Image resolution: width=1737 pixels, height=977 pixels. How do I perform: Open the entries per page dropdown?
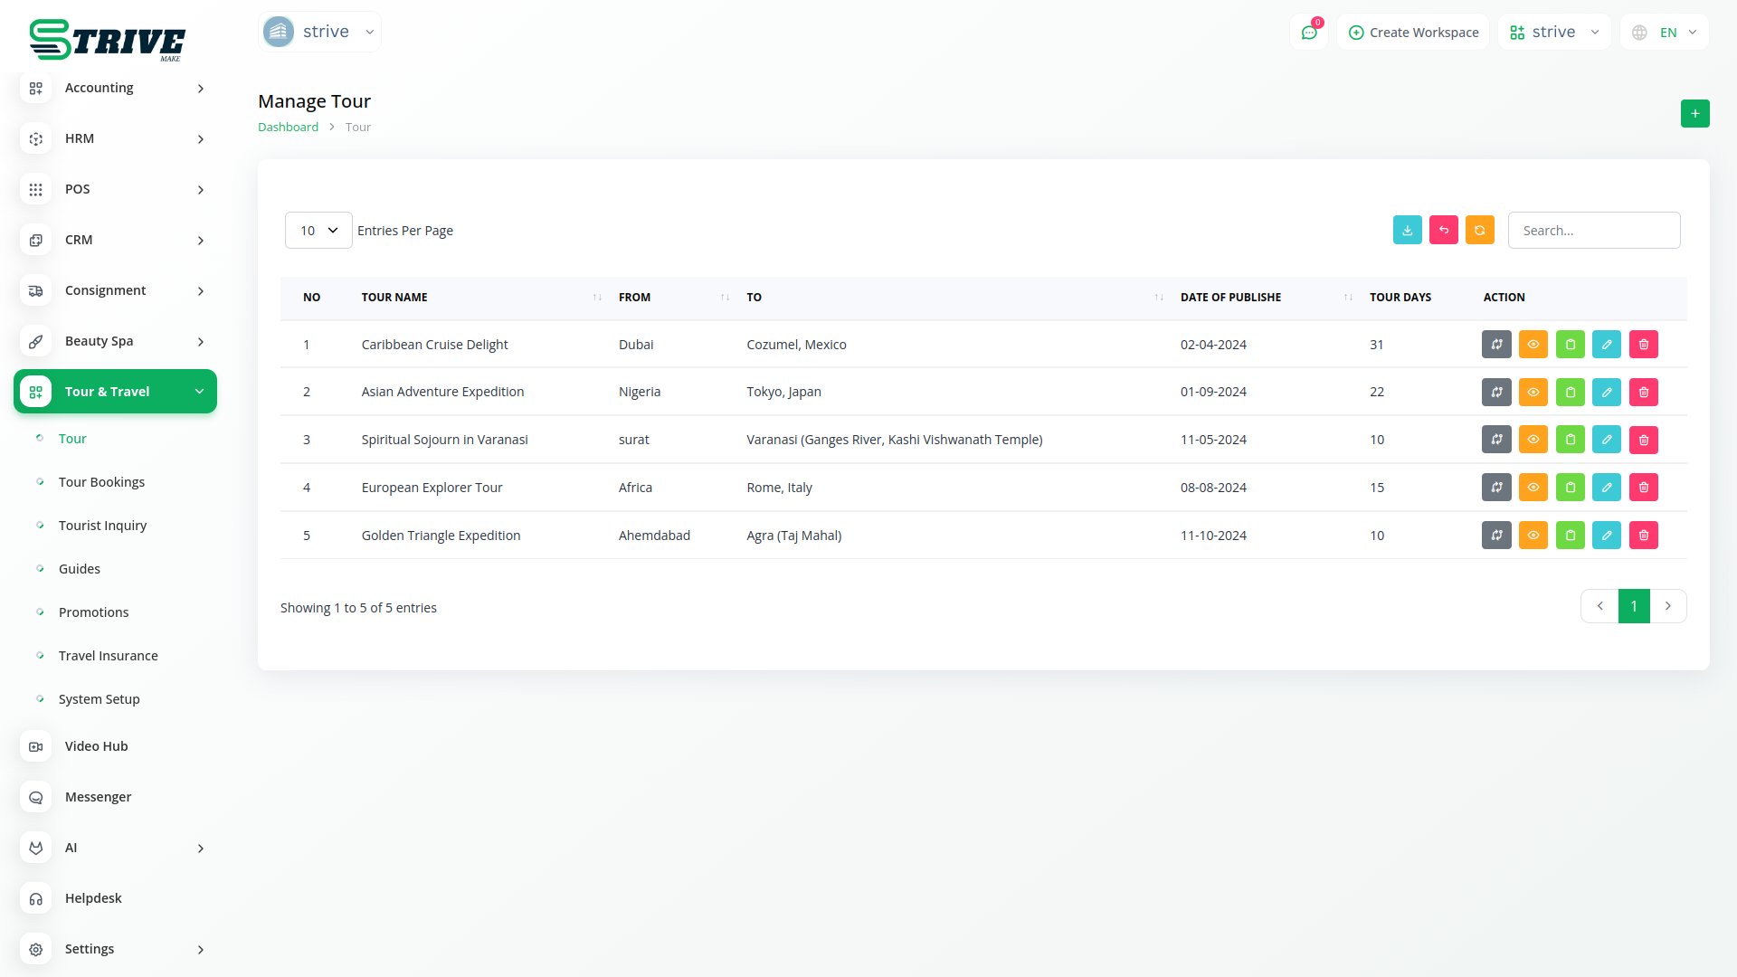(x=318, y=231)
